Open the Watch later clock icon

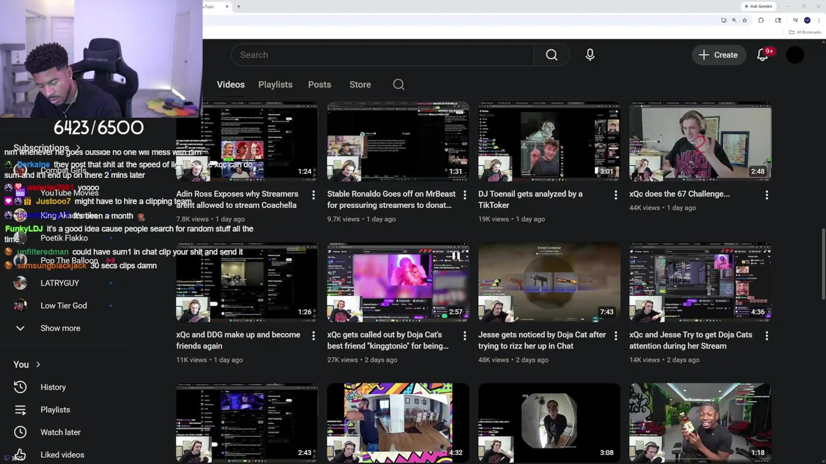coord(20,432)
